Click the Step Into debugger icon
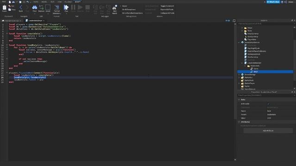This screenshot has height=166, width=296. click(x=95, y=7)
